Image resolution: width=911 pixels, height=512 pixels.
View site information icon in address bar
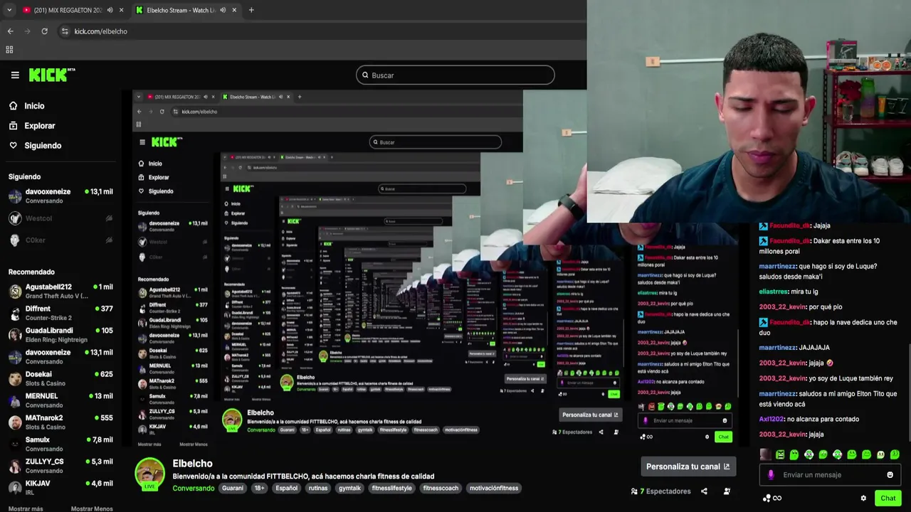(x=65, y=31)
